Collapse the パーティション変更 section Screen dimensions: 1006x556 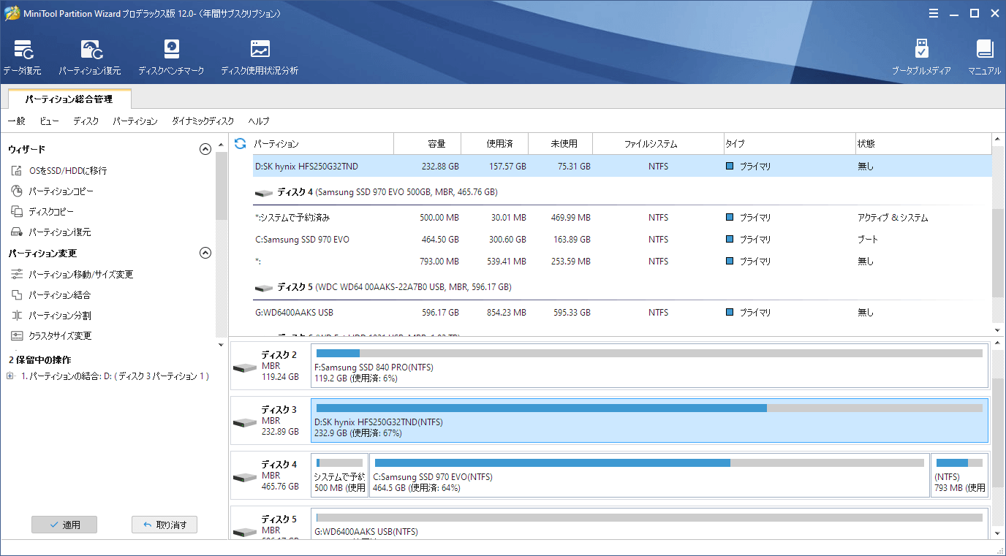click(x=205, y=253)
